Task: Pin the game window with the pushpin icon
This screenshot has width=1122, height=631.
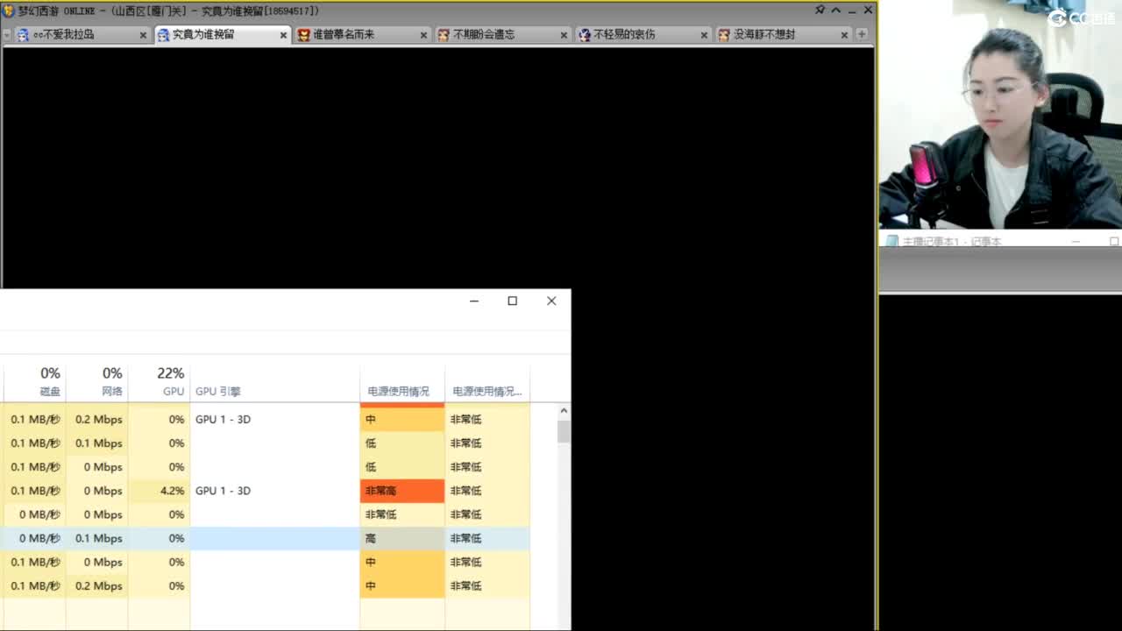Action: coord(820,10)
